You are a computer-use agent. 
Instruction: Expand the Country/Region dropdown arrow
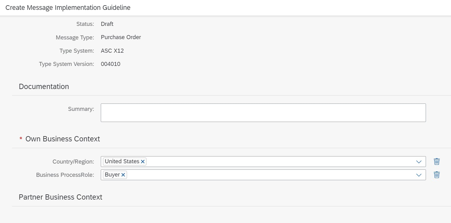click(x=419, y=162)
